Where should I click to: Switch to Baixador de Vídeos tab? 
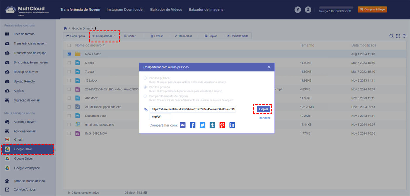[166, 10]
